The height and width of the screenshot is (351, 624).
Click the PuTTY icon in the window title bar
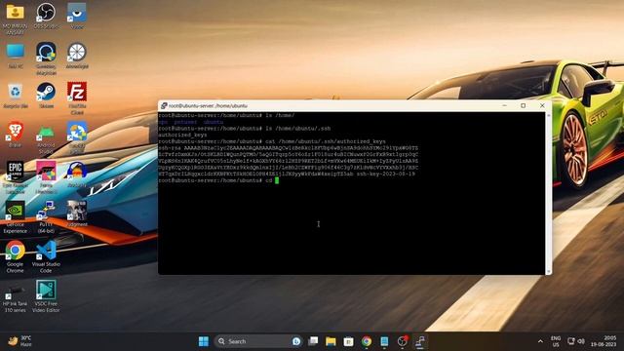tap(164, 106)
